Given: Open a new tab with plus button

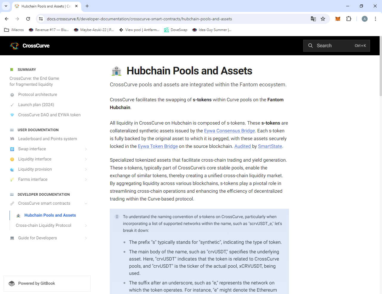Looking at the screenshot, I should point(87,6).
